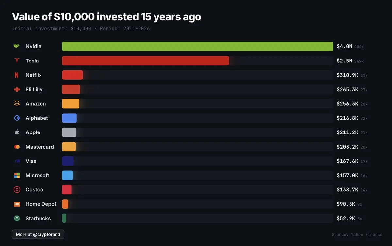
Task: Click the $4.0M Nvidia value label
Action: pyautogui.click(x=344, y=46)
